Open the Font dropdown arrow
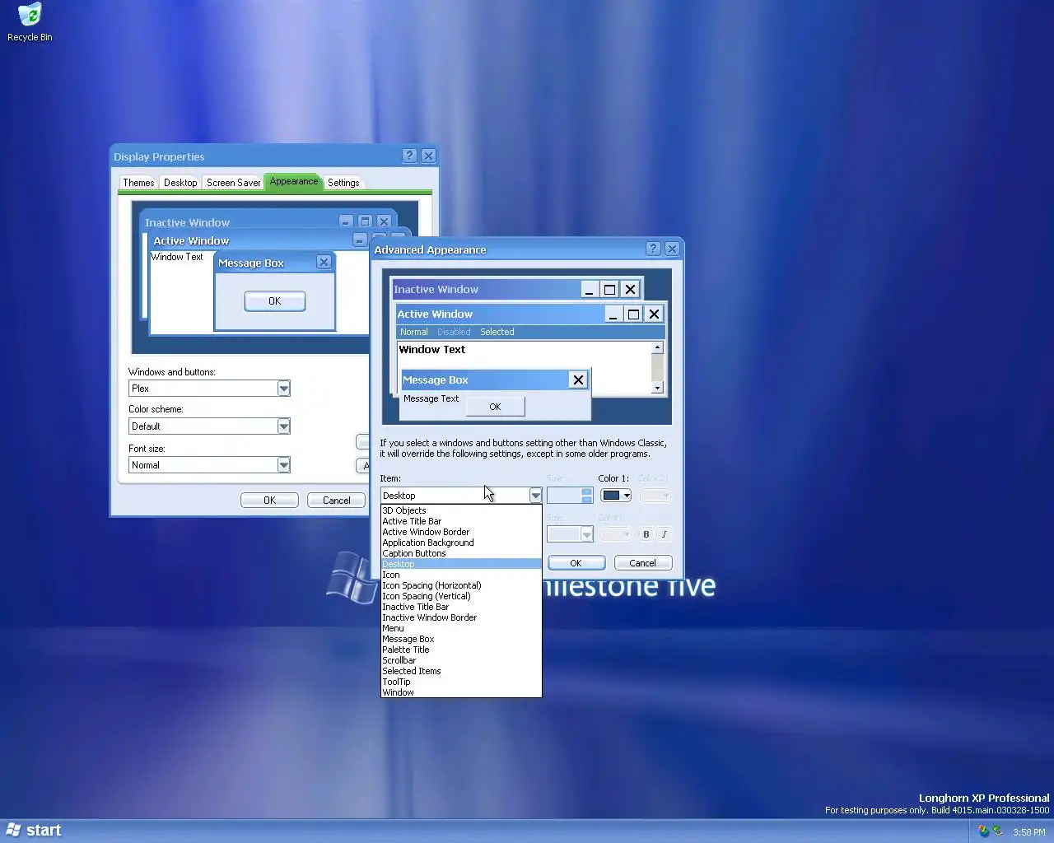Screen dimensions: 1054x843 pyautogui.click(x=586, y=534)
